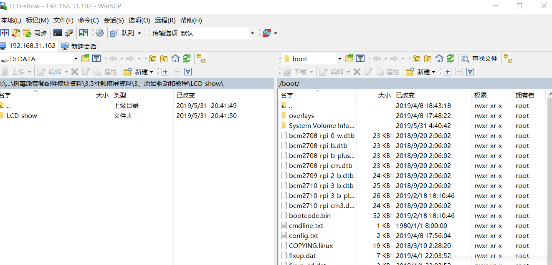Select file bcm2709-rpi-2-b.dtb
Screen dimensions: 552x265
[x=321, y=176]
